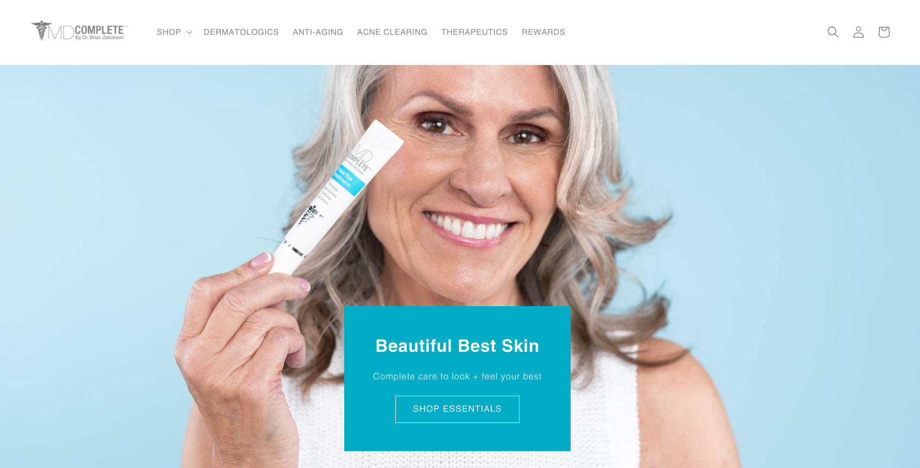
Task: Click the Complete care tagline text
Action: pyautogui.click(x=457, y=376)
